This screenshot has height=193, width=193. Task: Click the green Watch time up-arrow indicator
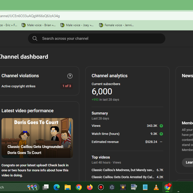tap(161, 134)
